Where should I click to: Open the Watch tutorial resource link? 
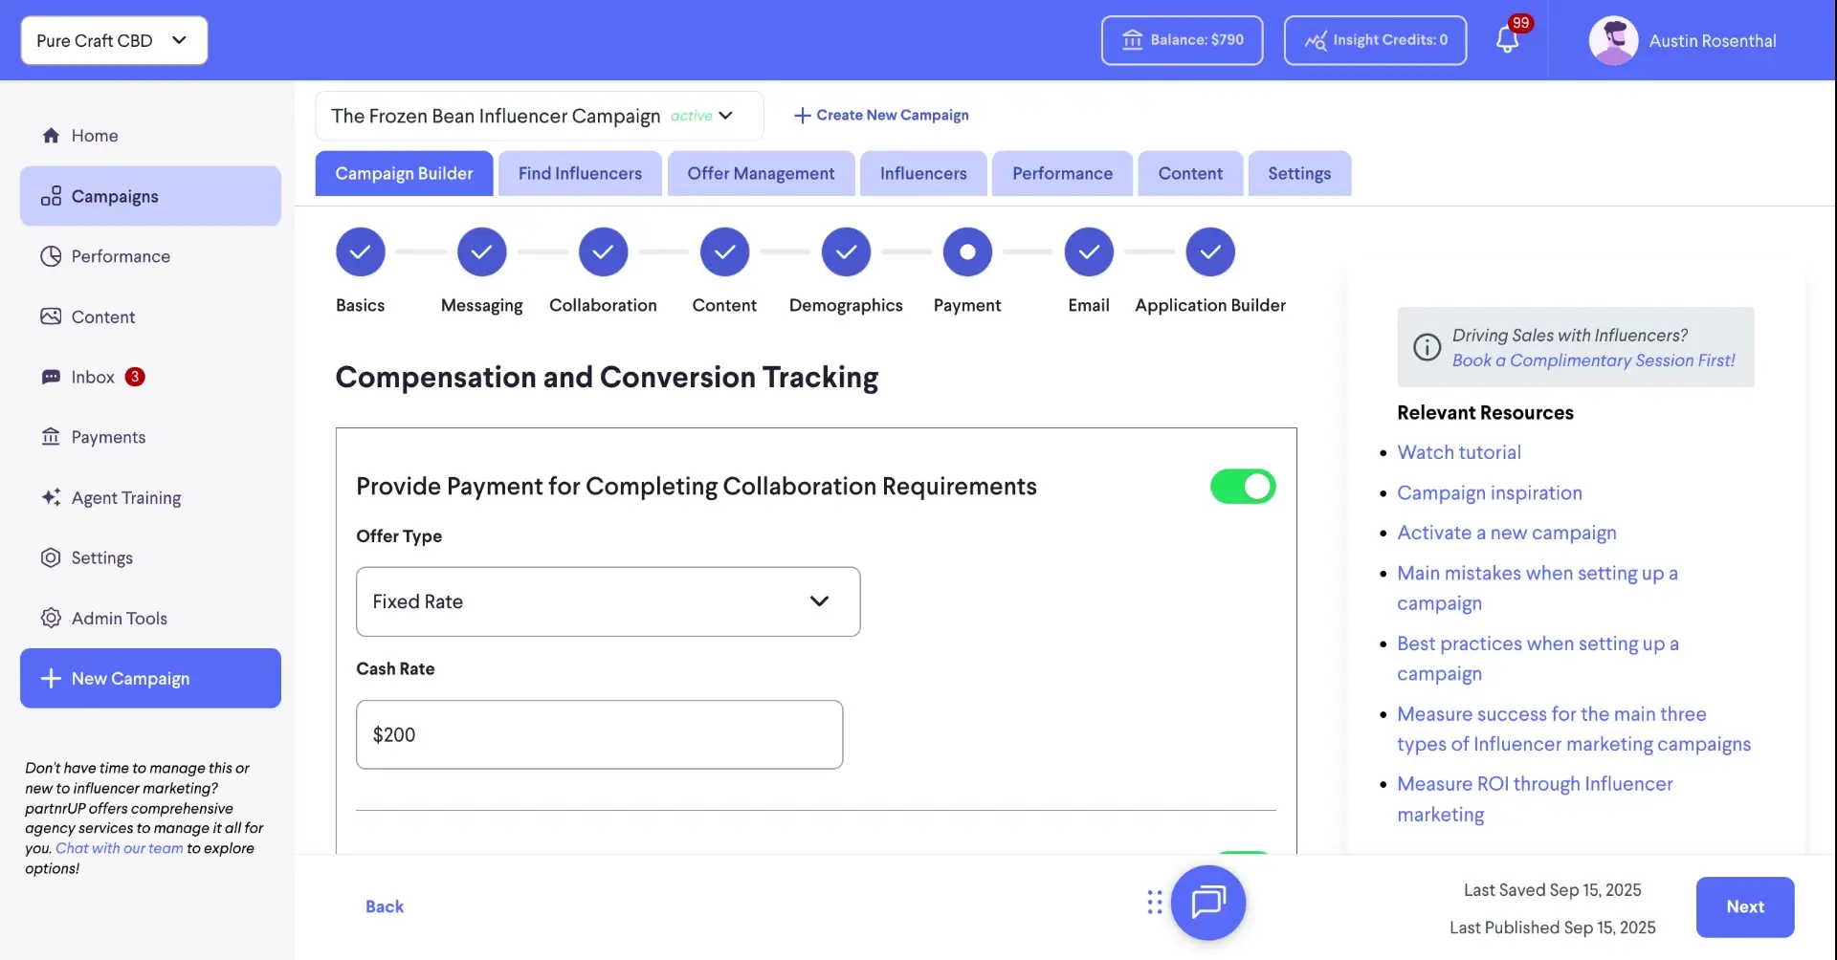click(x=1459, y=451)
